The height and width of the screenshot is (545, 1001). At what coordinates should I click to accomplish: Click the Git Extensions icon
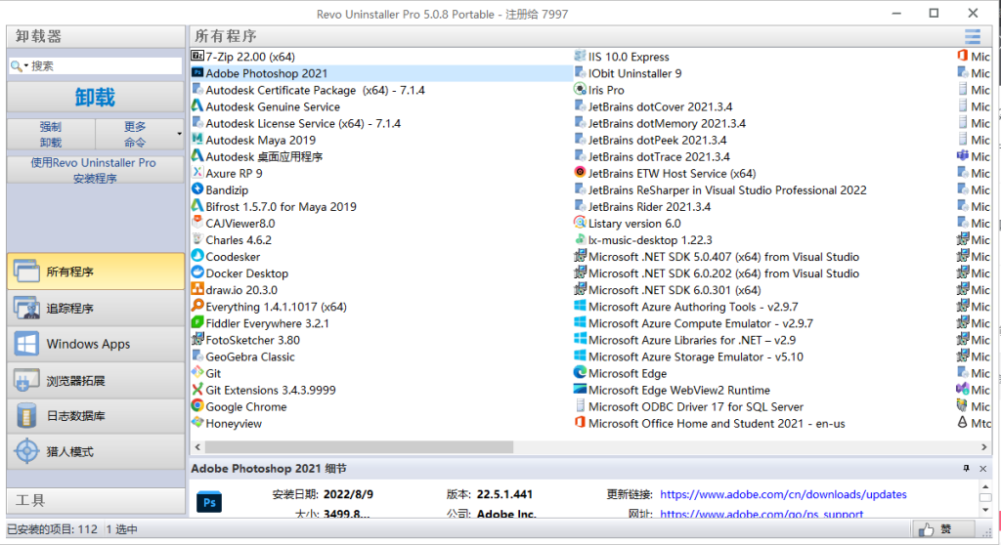click(x=197, y=389)
